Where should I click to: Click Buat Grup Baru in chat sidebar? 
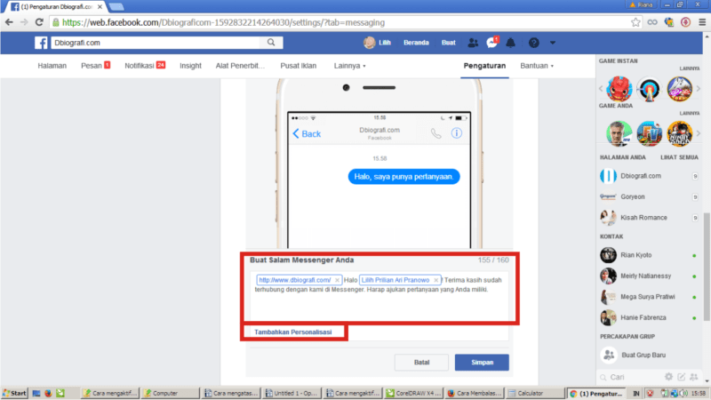point(643,355)
